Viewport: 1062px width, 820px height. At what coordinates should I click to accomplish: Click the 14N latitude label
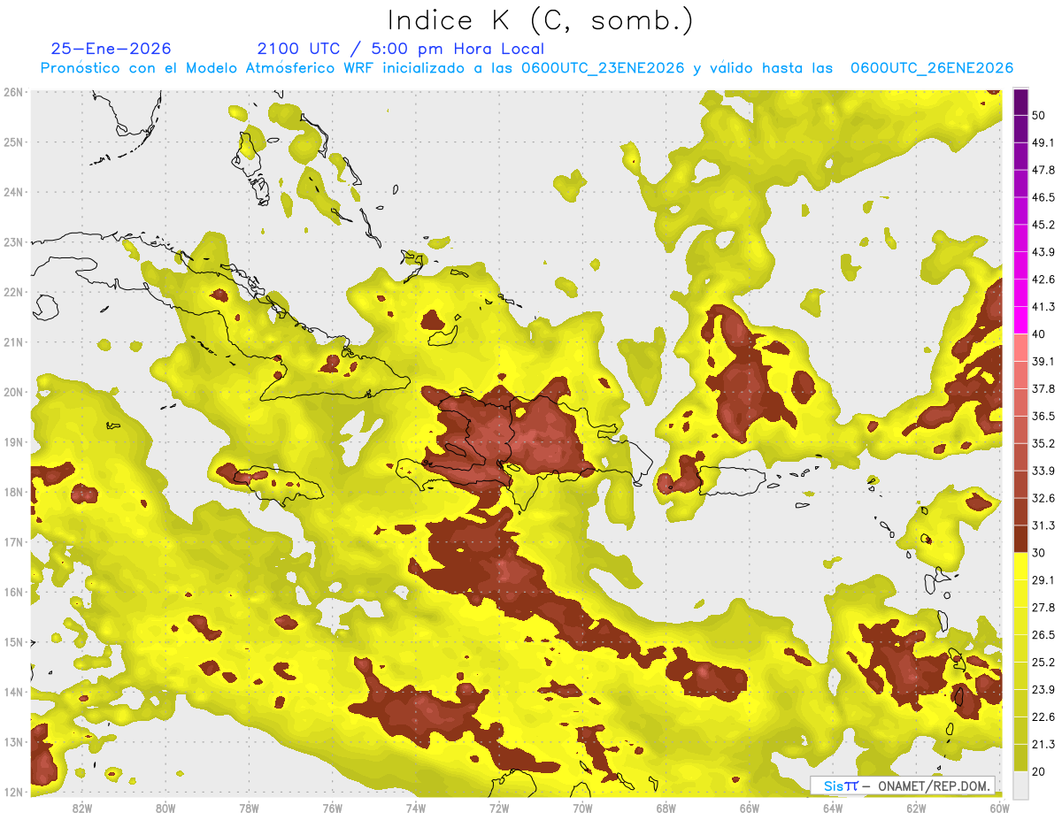(x=13, y=692)
